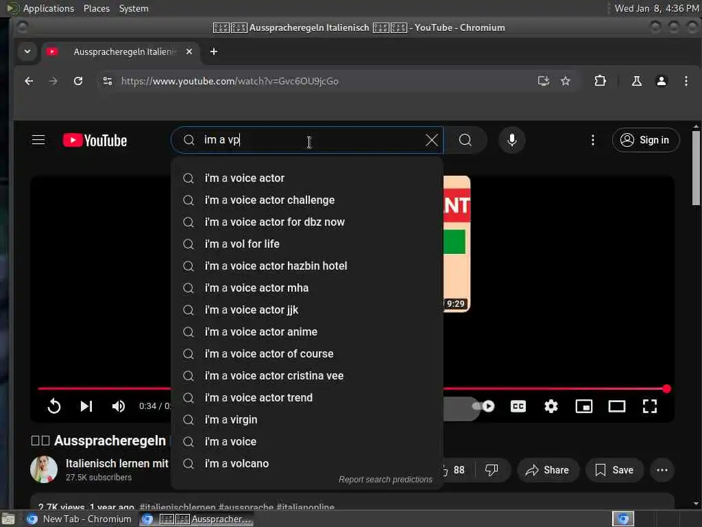Replay the video with replay icon

53,406
